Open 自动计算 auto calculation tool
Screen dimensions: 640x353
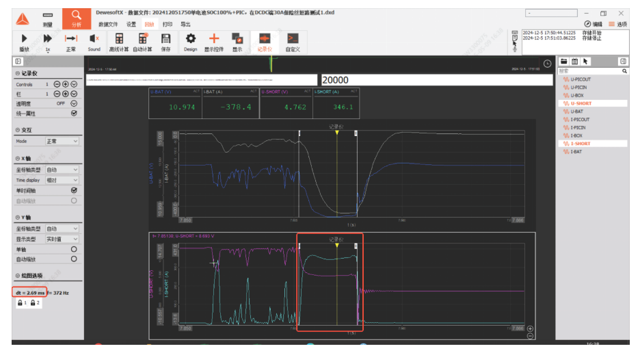pyautogui.click(x=142, y=42)
